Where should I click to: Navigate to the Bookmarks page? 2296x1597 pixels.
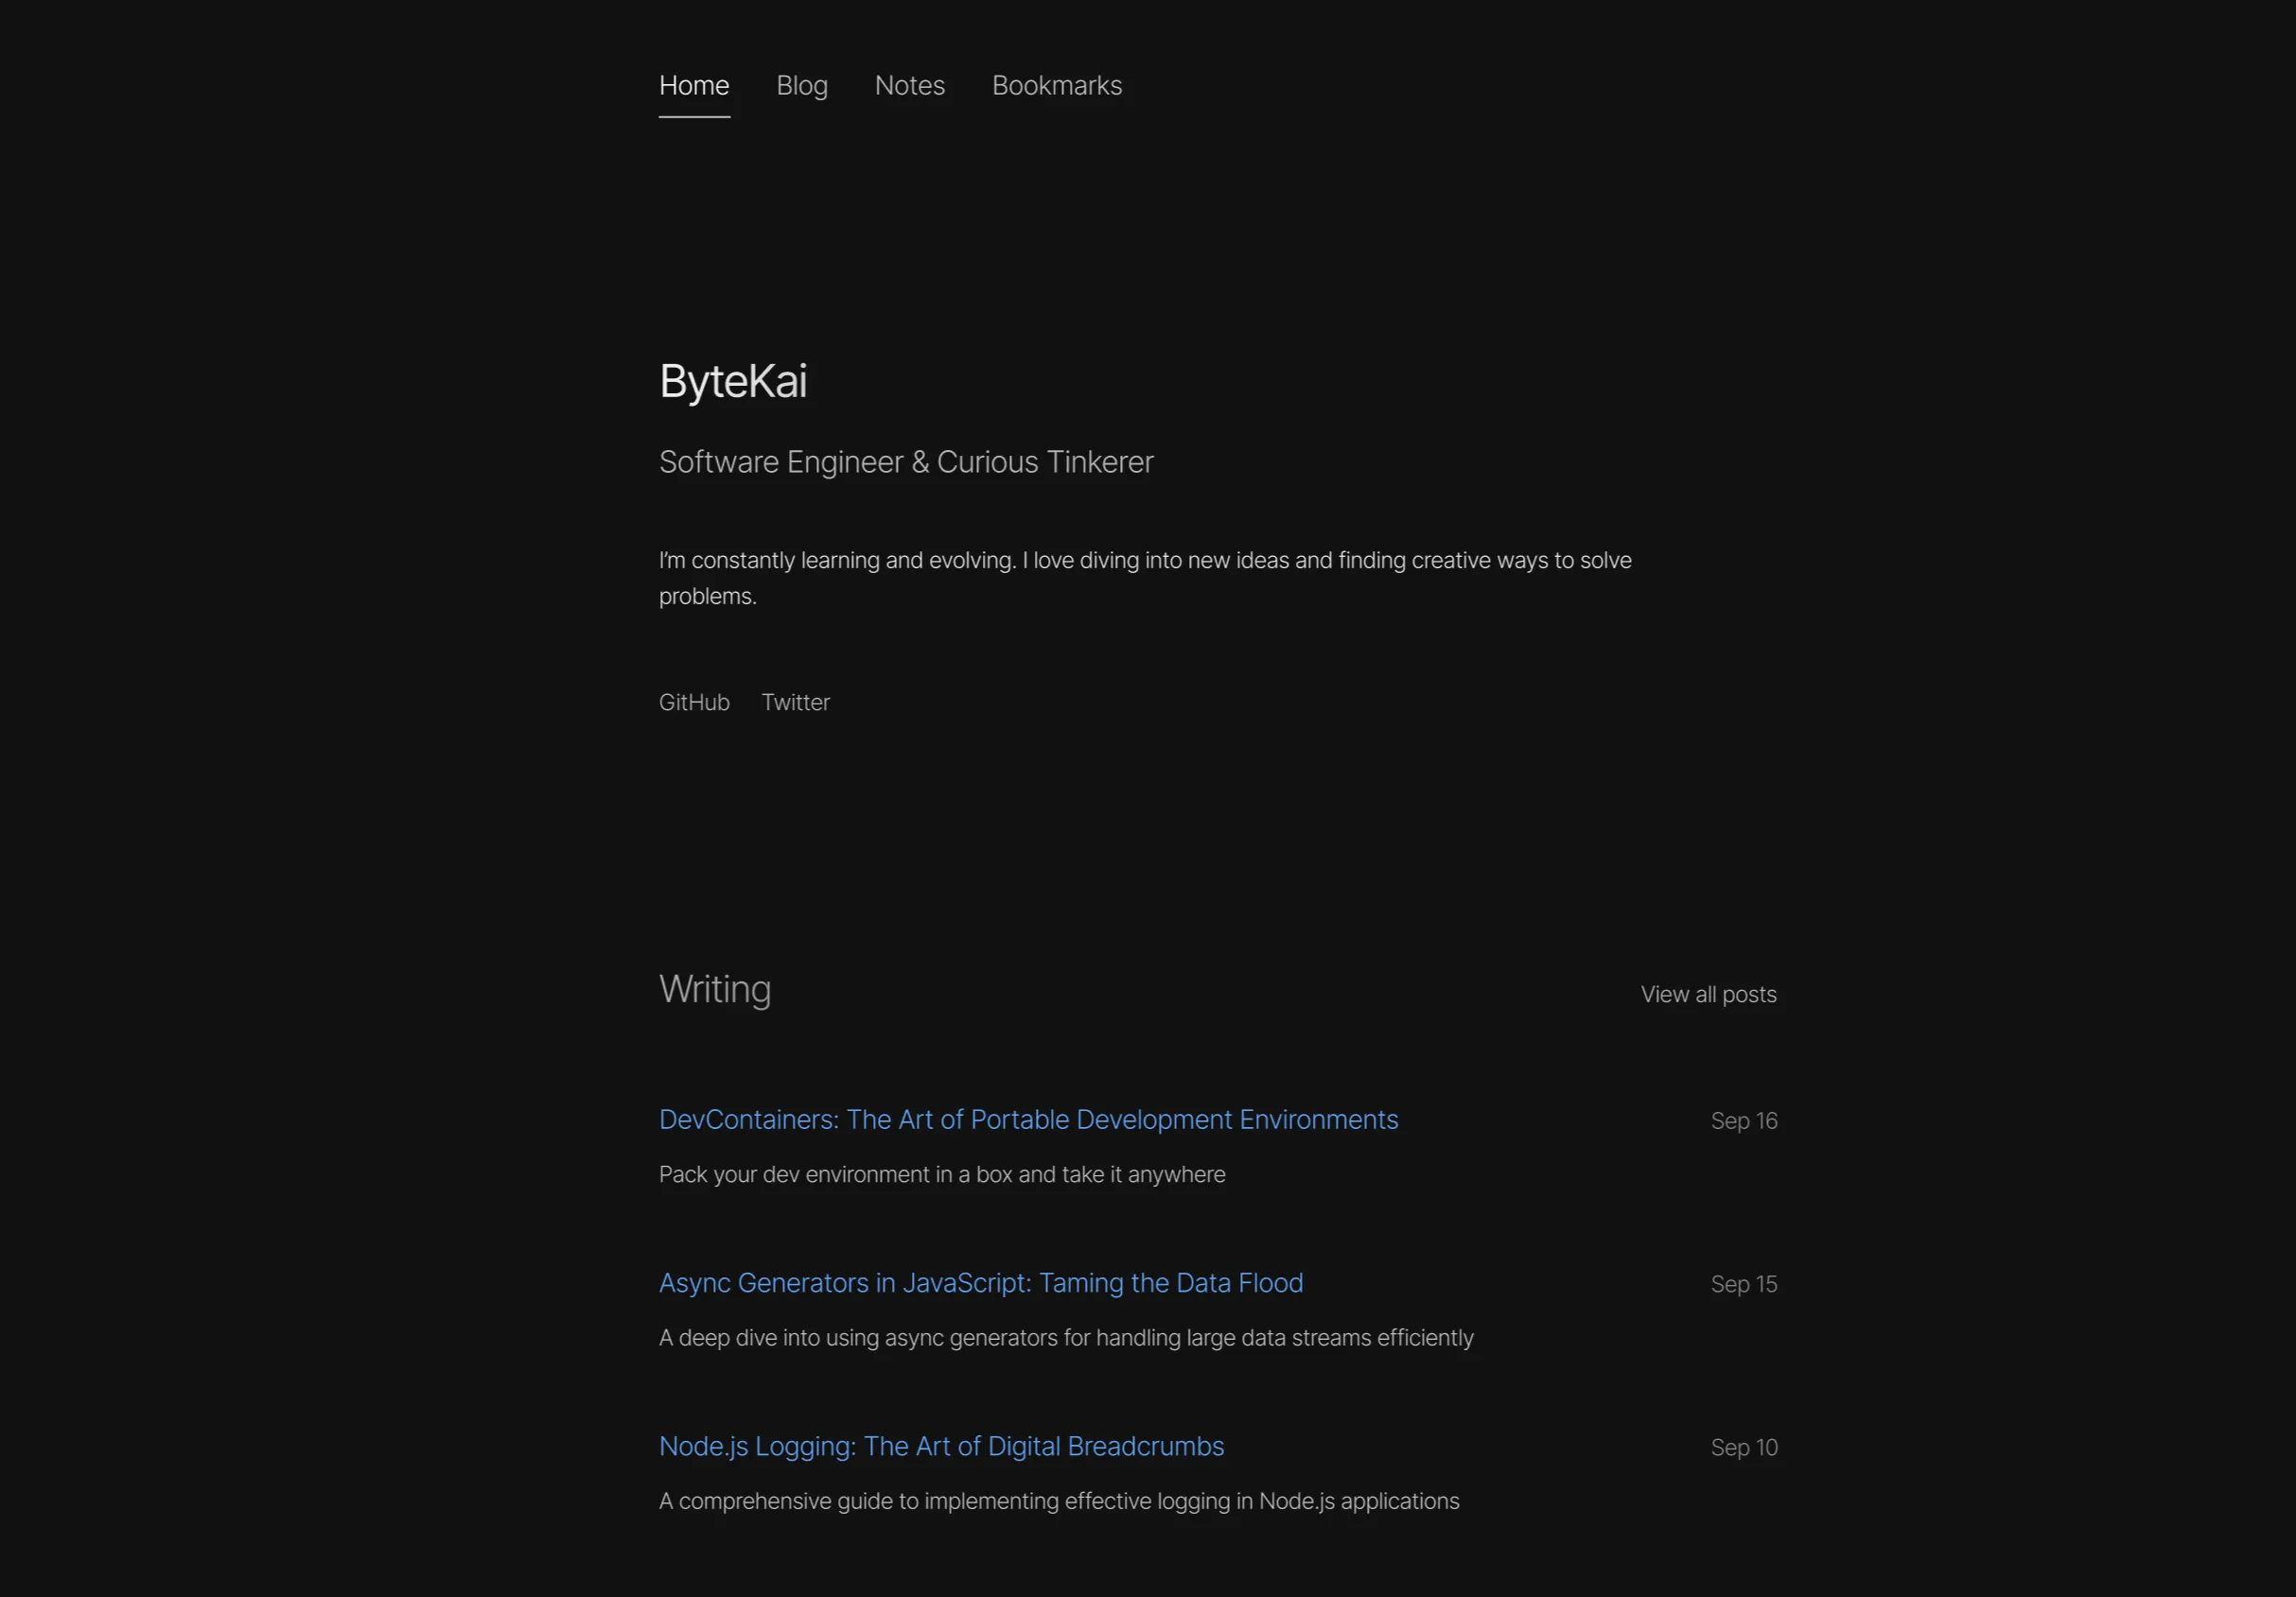1056,86
